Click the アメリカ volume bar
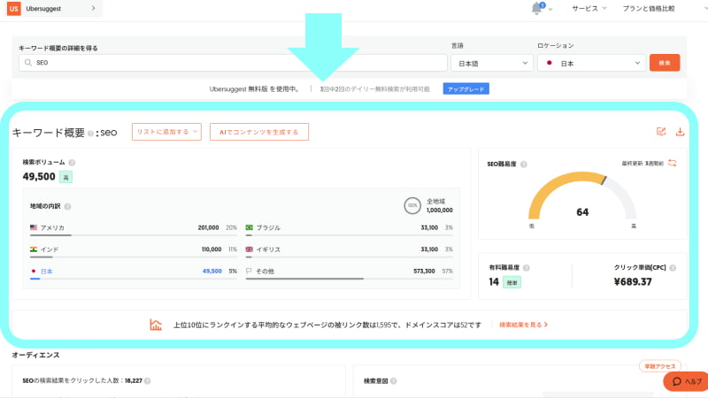 134,235
